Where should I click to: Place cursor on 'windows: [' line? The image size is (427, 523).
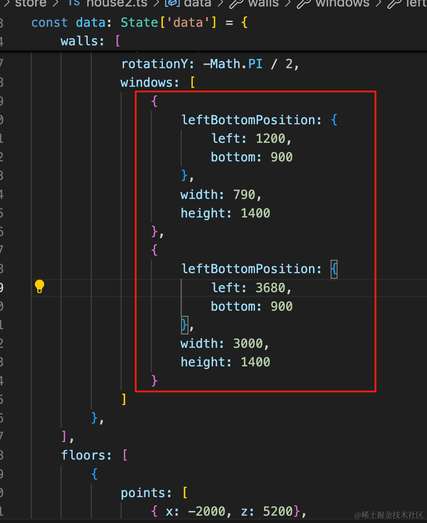pyautogui.click(x=158, y=82)
